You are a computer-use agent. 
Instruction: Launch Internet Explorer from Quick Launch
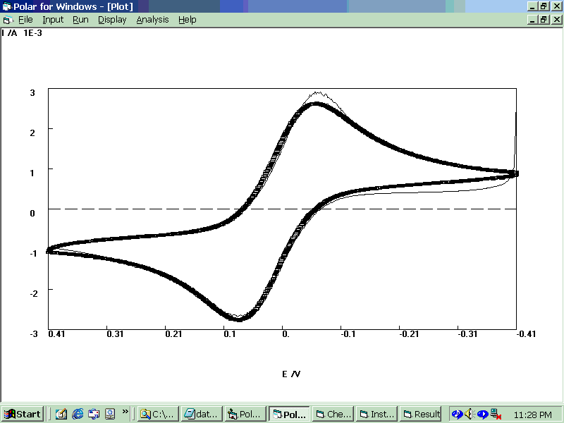[78, 414]
